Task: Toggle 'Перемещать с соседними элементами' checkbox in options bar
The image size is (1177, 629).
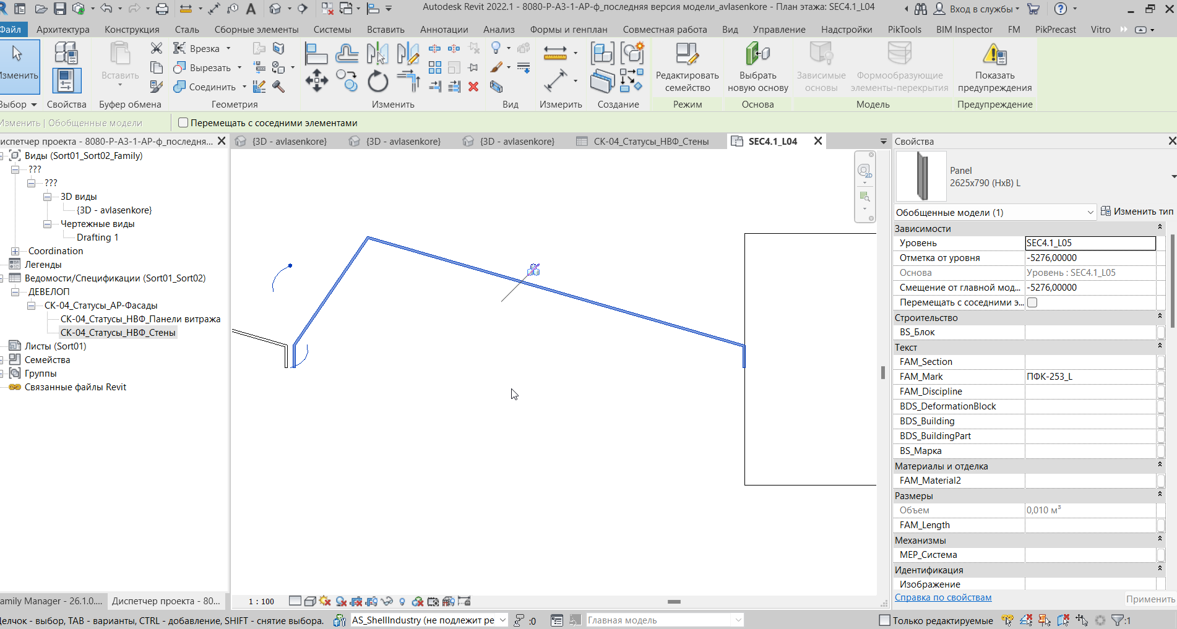Action: pos(183,123)
